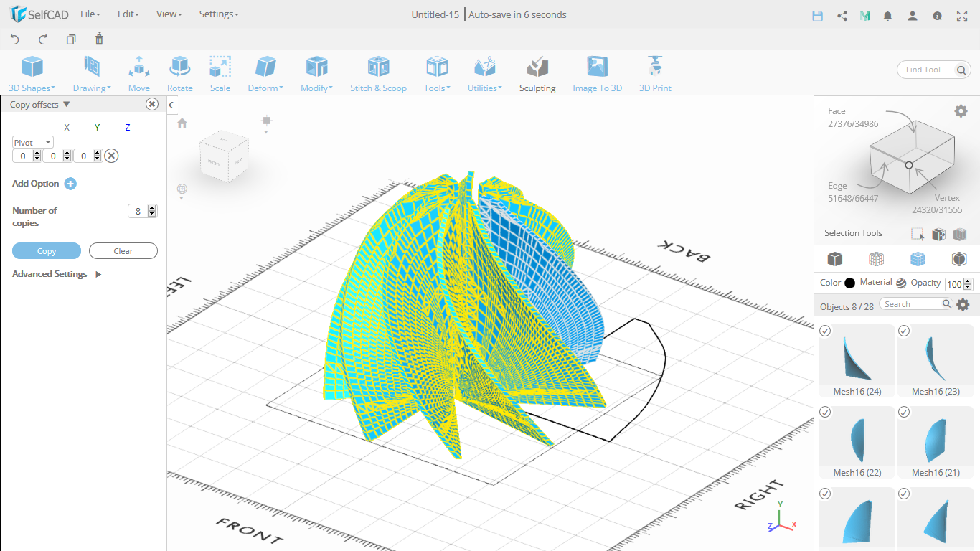Open the MyMiniFactory M icon
Image resolution: width=980 pixels, height=551 pixels.
(865, 15)
